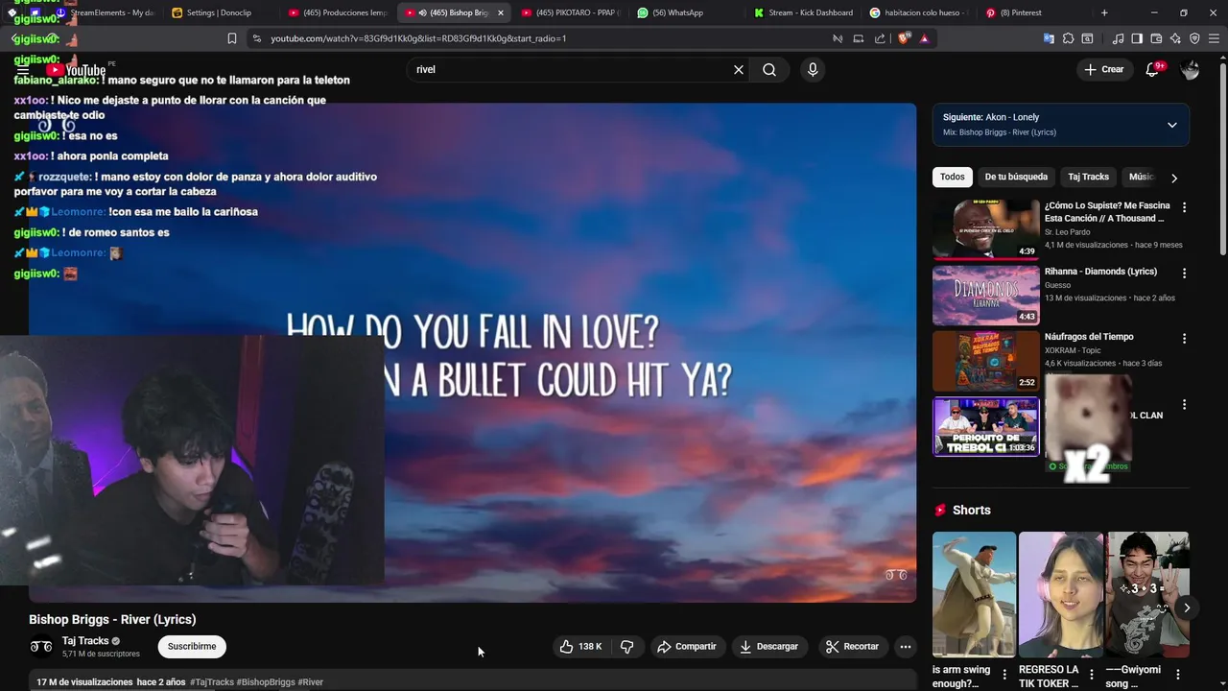Bookmark this page in address bar
This screenshot has height=691, width=1228.
point(232,38)
